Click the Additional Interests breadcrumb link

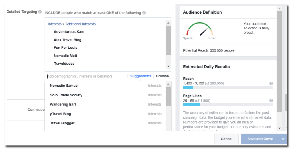80,24
